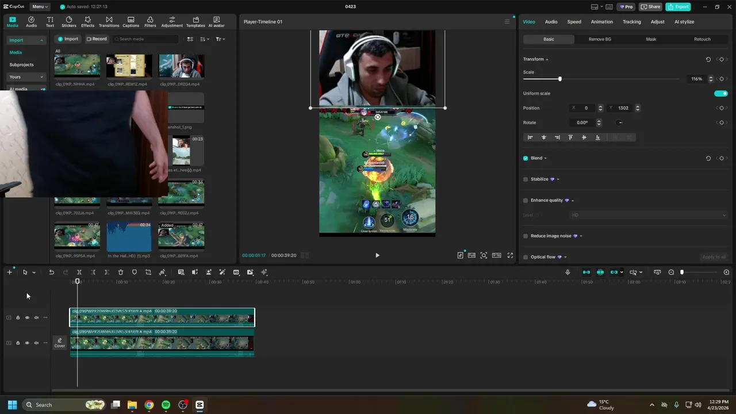Screen dimensions: 736x414
Task: Enter fullscreen preview with expand icon
Action: [x=510, y=255]
